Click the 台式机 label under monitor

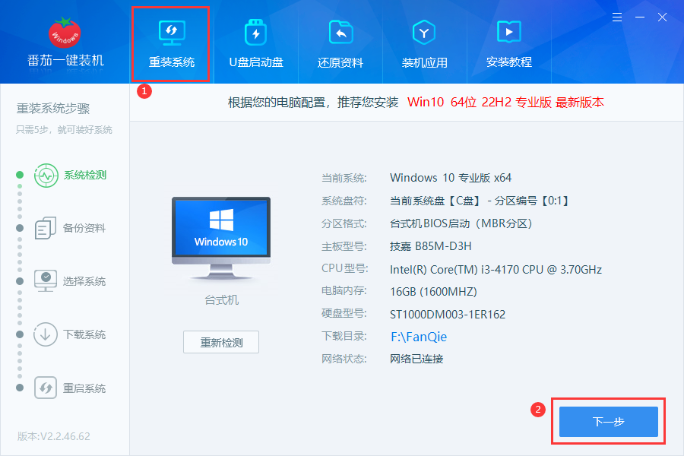click(222, 300)
